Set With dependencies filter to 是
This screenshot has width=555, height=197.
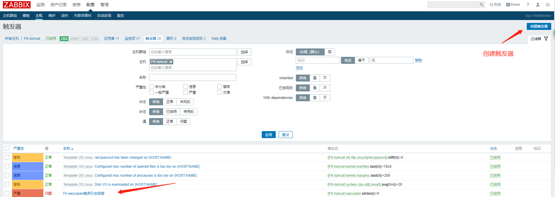[315, 98]
